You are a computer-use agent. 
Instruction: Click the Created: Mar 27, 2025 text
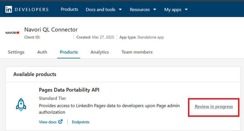[95, 37]
